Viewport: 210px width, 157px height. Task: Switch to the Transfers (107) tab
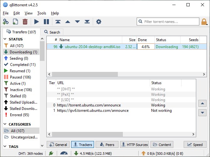click(x=21, y=32)
